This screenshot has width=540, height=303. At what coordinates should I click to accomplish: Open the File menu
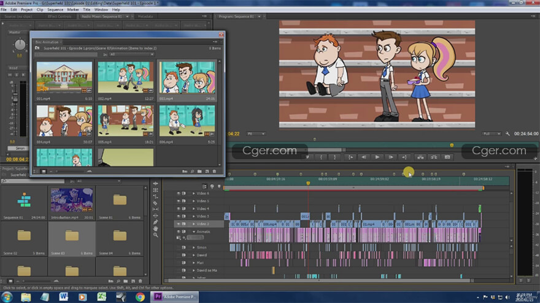4,10
